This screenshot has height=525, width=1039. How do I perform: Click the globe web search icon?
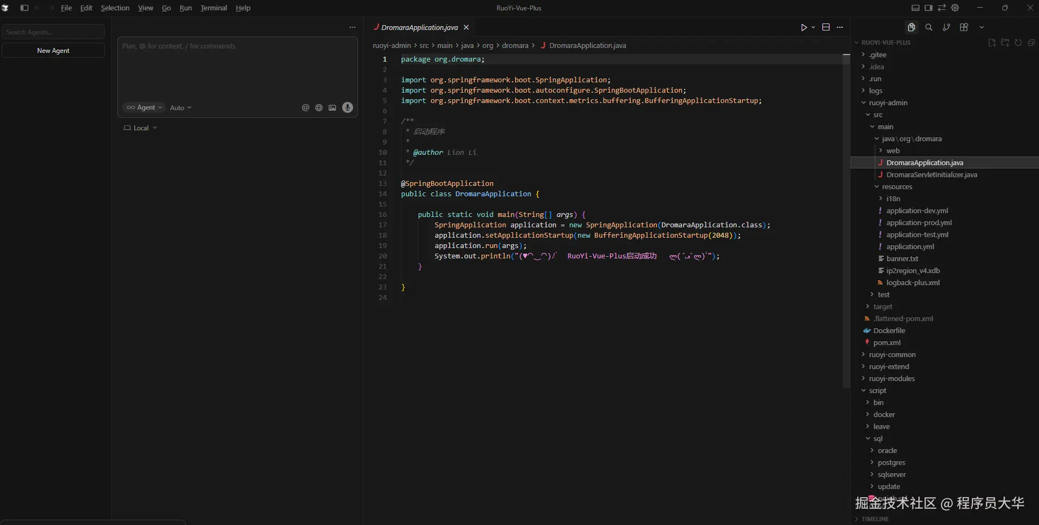tap(319, 108)
